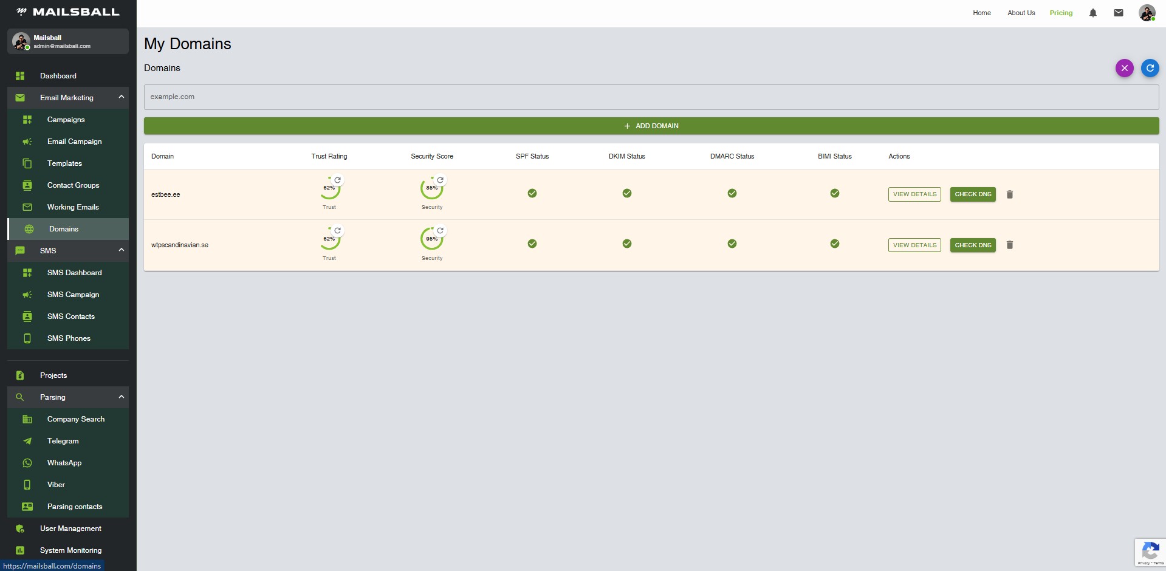1166x571 pixels.
Task: Click the notifications bell icon
Action: pyautogui.click(x=1092, y=13)
